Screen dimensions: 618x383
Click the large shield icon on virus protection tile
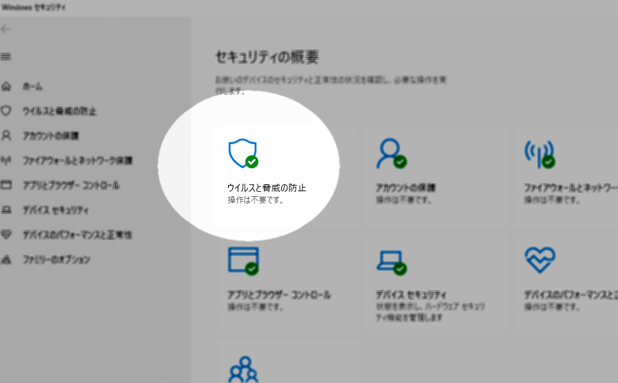pos(242,153)
